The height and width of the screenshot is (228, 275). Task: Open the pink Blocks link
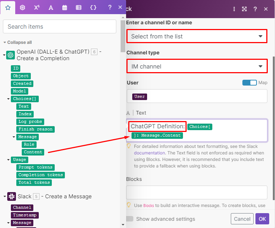(149, 206)
